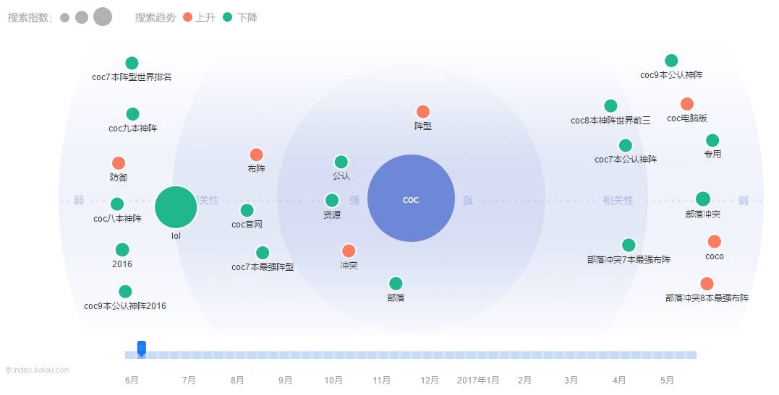The image size is (779, 395).
Task: Click the coc7本阵型世界排名 keyword label
Action: [132, 77]
